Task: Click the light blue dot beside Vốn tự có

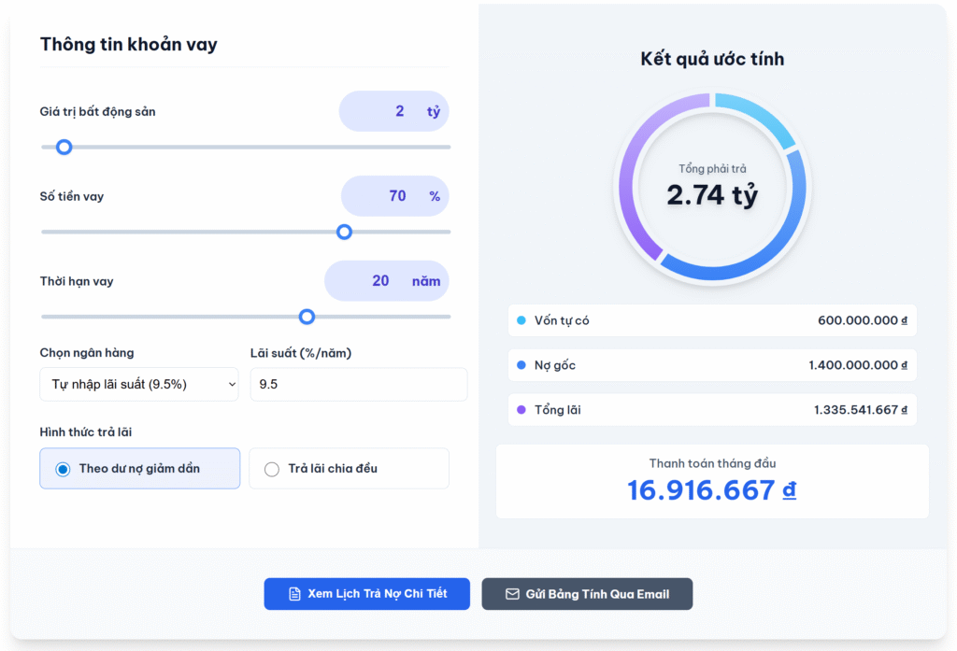Action: pos(521,320)
